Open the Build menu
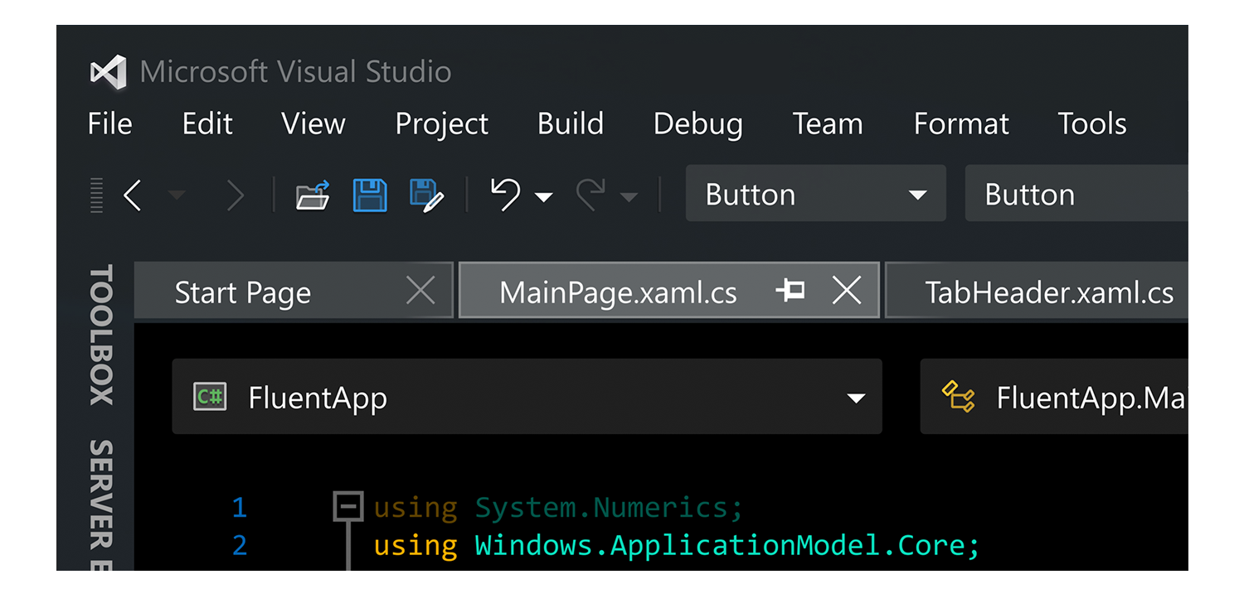The image size is (1244, 613). click(x=571, y=124)
